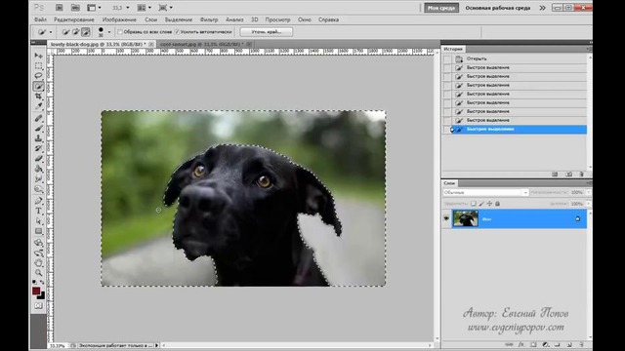Toggle Quick Mask mode

coord(38,305)
